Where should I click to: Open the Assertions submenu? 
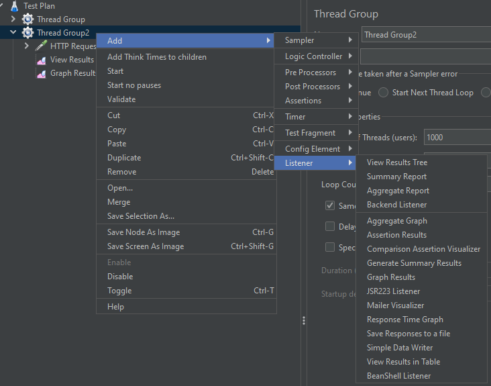(316, 101)
